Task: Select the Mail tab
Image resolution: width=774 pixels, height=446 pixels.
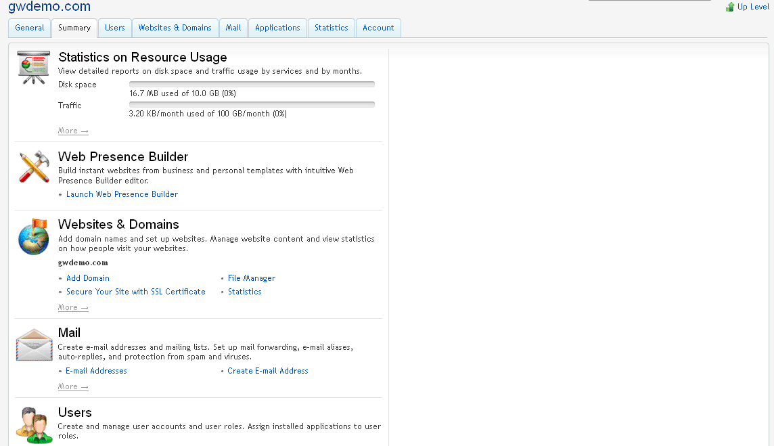Action: [x=233, y=28]
